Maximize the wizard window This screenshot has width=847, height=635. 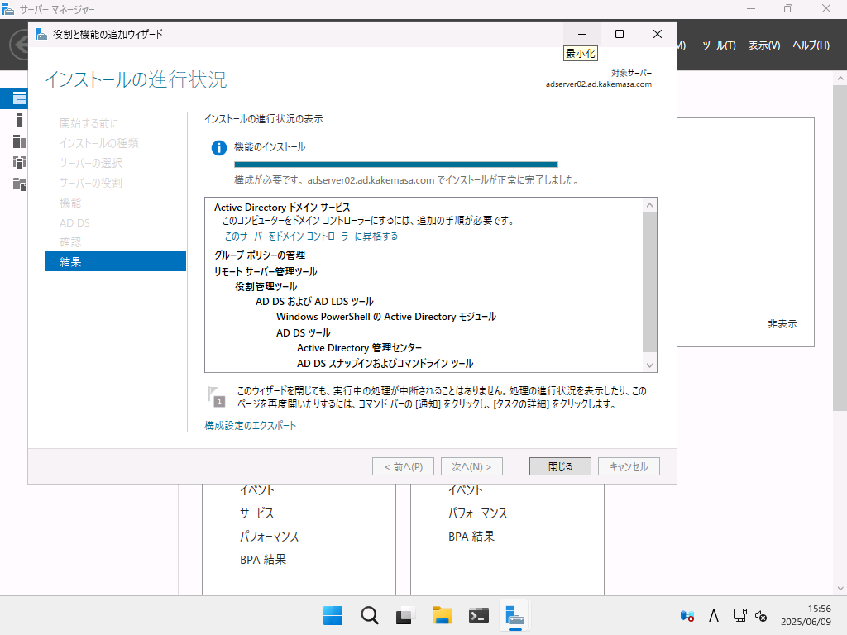pyautogui.click(x=620, y=34)
